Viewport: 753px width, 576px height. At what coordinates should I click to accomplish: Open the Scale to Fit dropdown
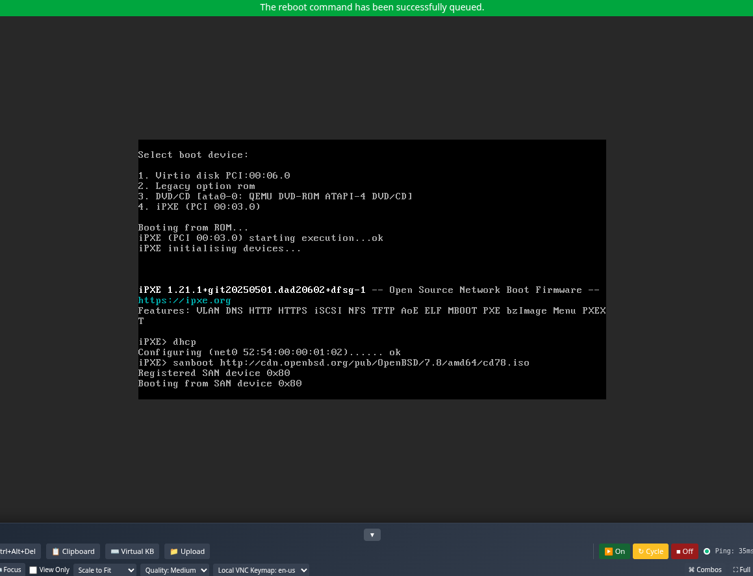pyautogui.click(x=105, y=570)
